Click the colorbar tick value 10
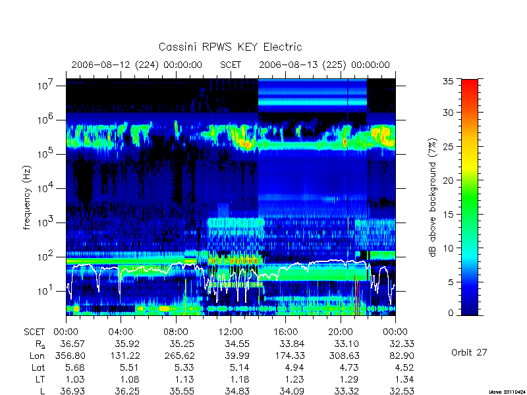Viewport: 527px width, 395px height. [448, 248]
